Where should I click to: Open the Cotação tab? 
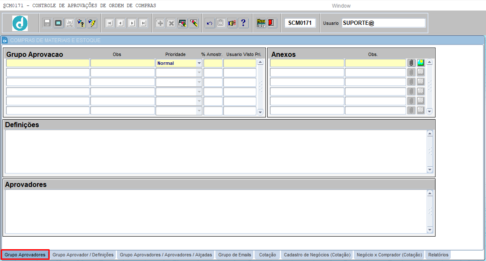(x=268, y=255)
